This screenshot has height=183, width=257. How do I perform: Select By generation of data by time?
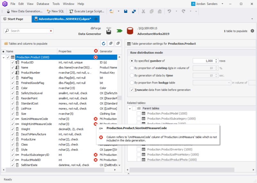coord(132,75)
